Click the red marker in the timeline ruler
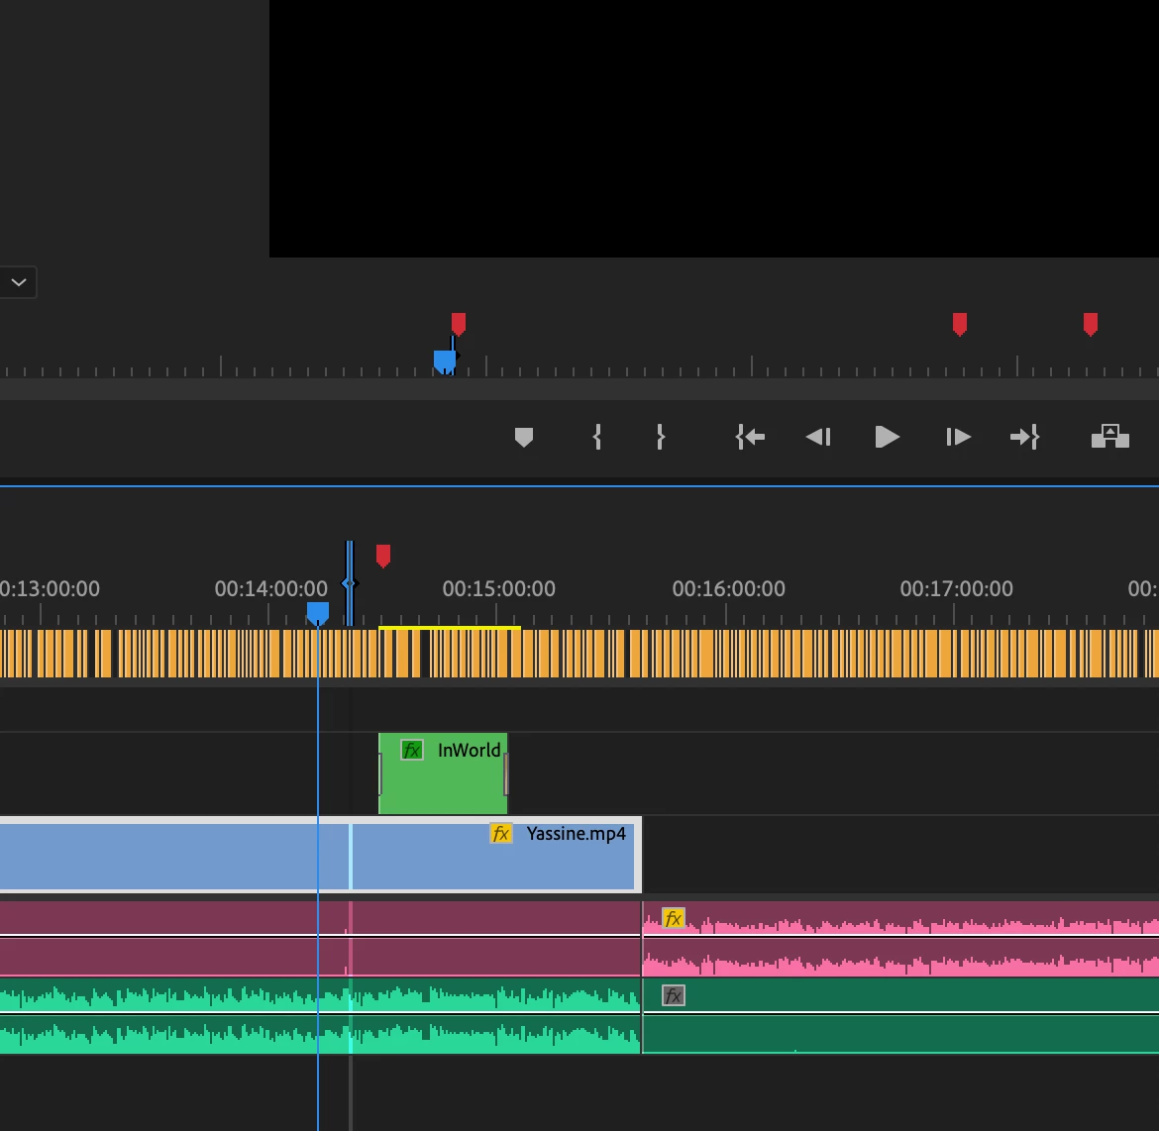 click(383, 556)
